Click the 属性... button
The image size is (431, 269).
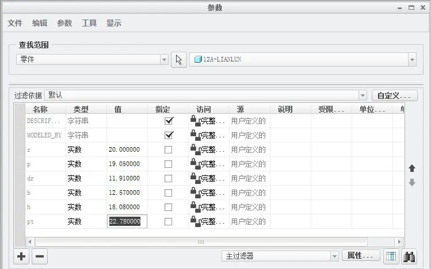point(361,256)
